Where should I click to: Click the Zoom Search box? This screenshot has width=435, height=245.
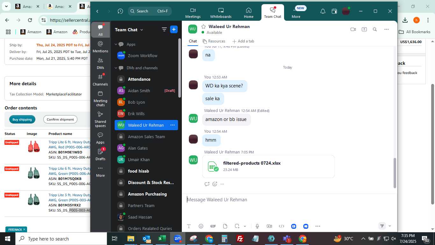[x=150, y=11]
